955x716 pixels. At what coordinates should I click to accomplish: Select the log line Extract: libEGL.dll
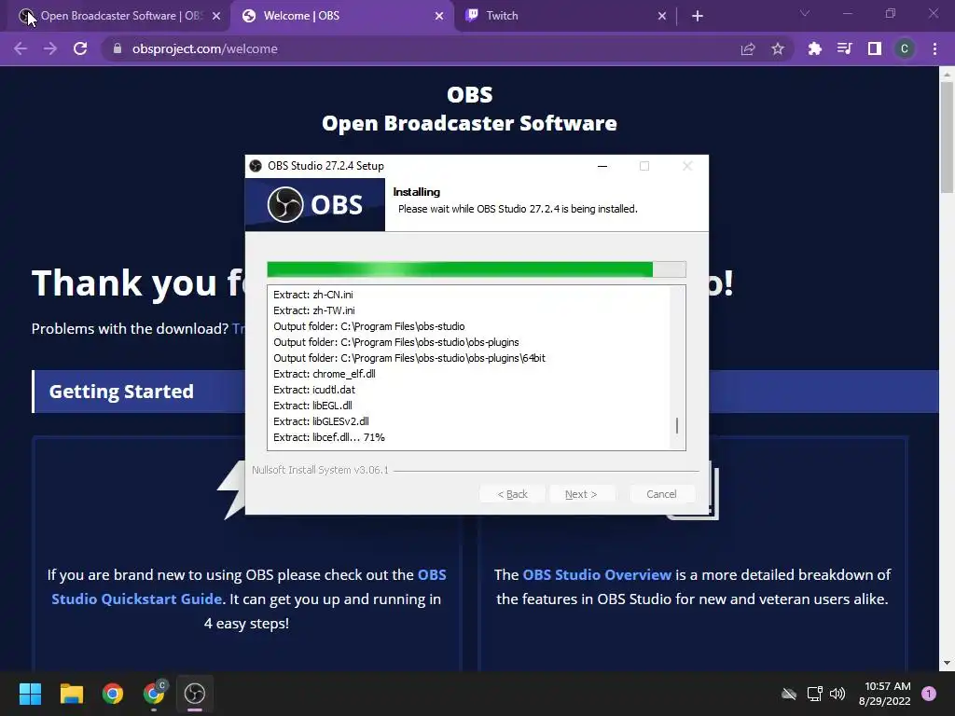pyautogui.click(x=312, y=406)
